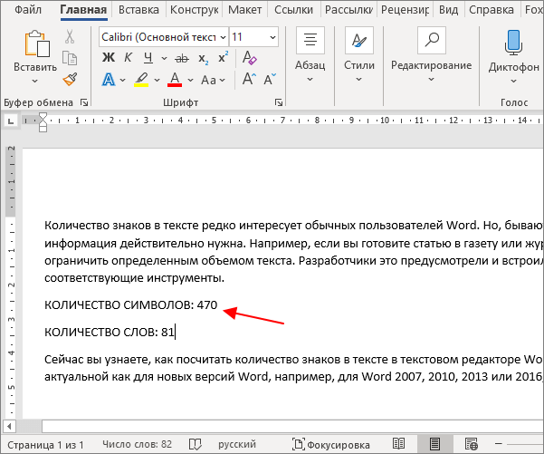Click the horizontal scrollbar left arrow
544x454 pixels.
click(x=9, y=426)
